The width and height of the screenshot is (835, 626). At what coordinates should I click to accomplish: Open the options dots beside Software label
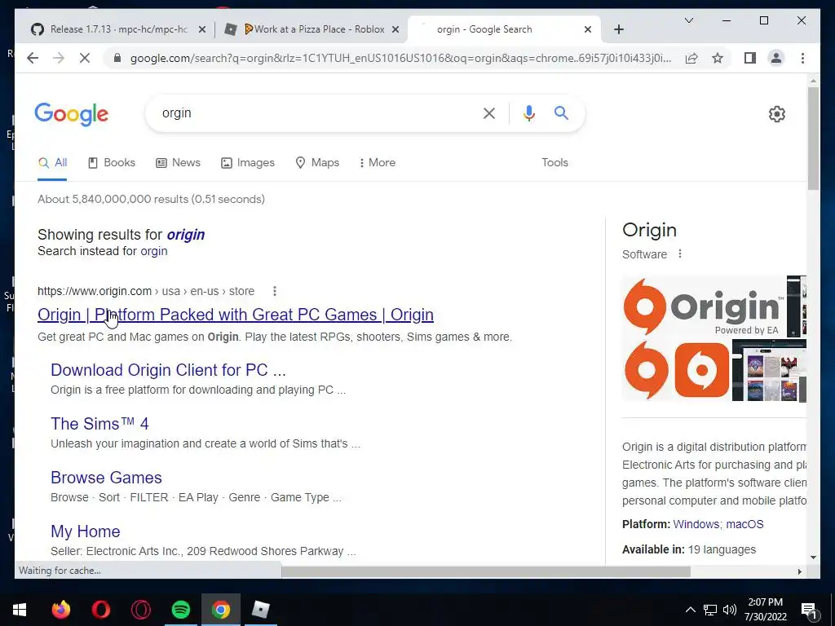680,254
